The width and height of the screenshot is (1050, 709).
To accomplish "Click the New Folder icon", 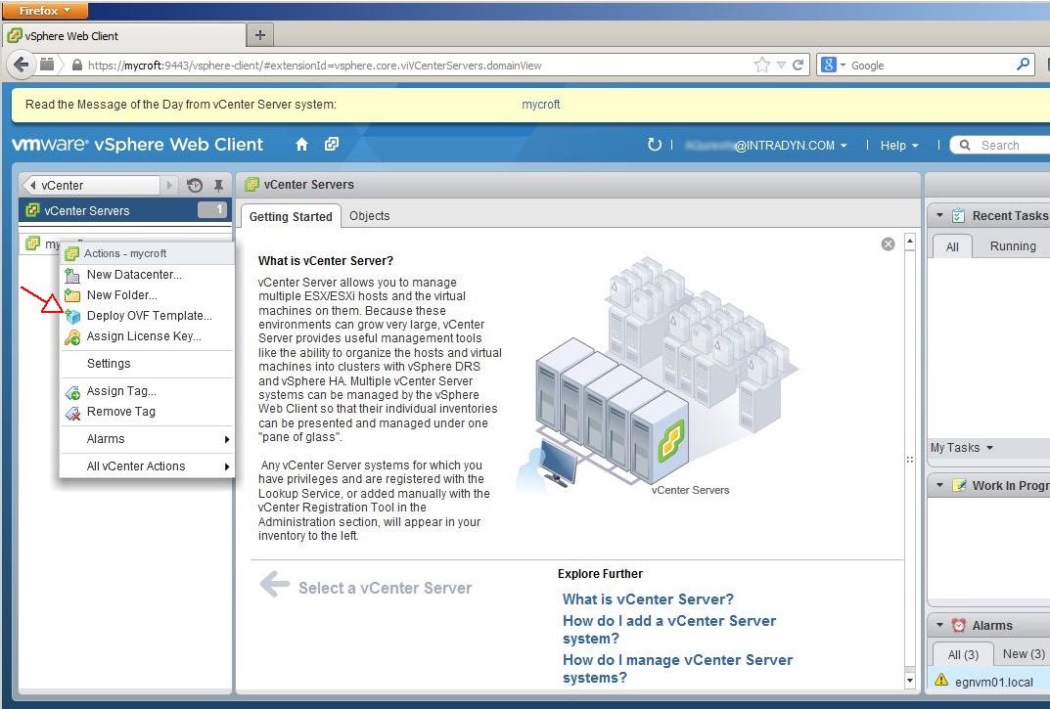I will coord(72,295).
